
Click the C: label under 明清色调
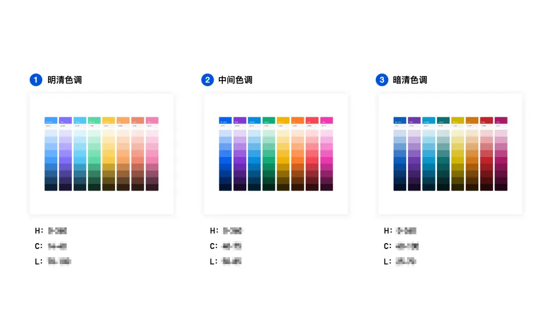[x=39, y=246]
